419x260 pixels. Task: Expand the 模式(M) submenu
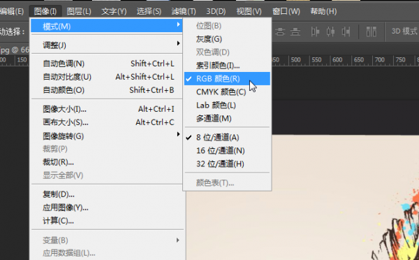107,27
